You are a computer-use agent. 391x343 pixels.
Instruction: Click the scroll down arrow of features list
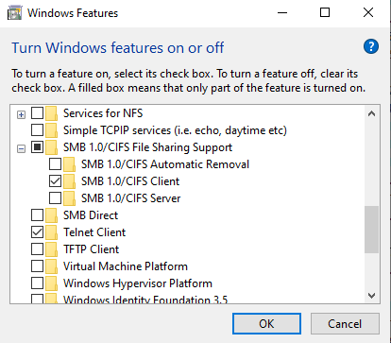pos(371,296)
